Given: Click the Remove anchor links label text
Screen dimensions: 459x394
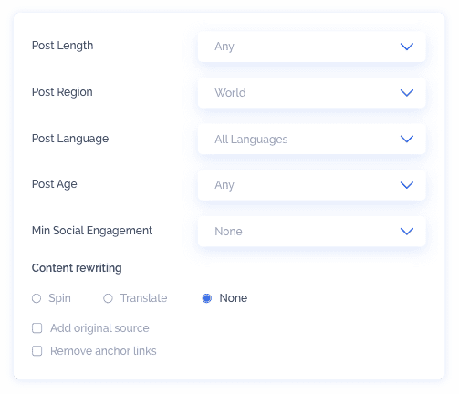Looking at the screenshot, I should (x=103, y=351).
